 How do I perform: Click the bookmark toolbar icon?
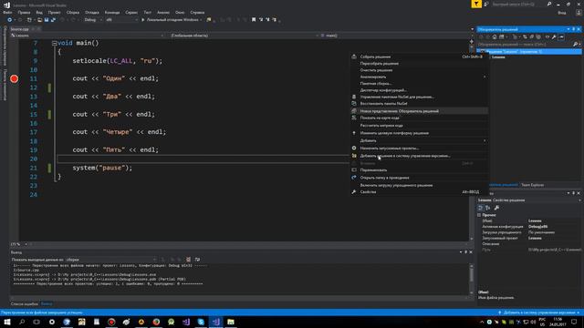(254, 20)
